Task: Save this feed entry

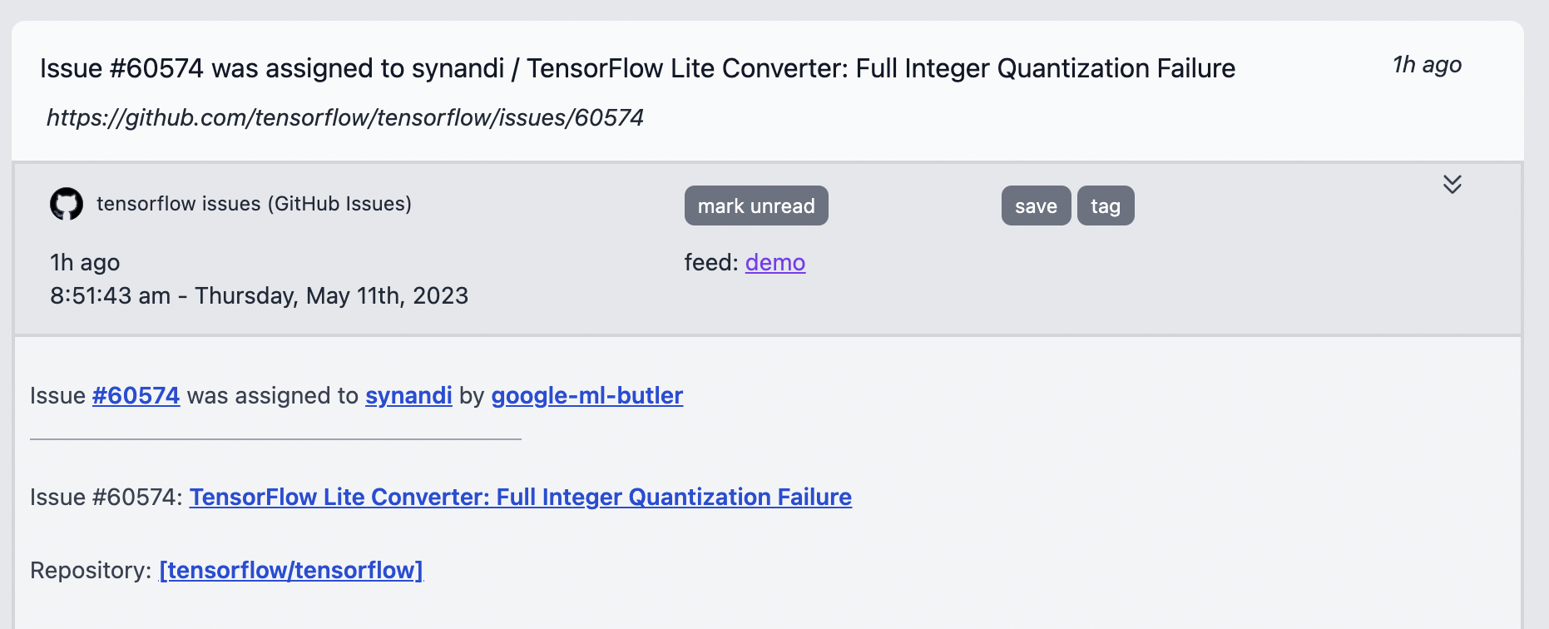Action: (x=1036, y=206)
